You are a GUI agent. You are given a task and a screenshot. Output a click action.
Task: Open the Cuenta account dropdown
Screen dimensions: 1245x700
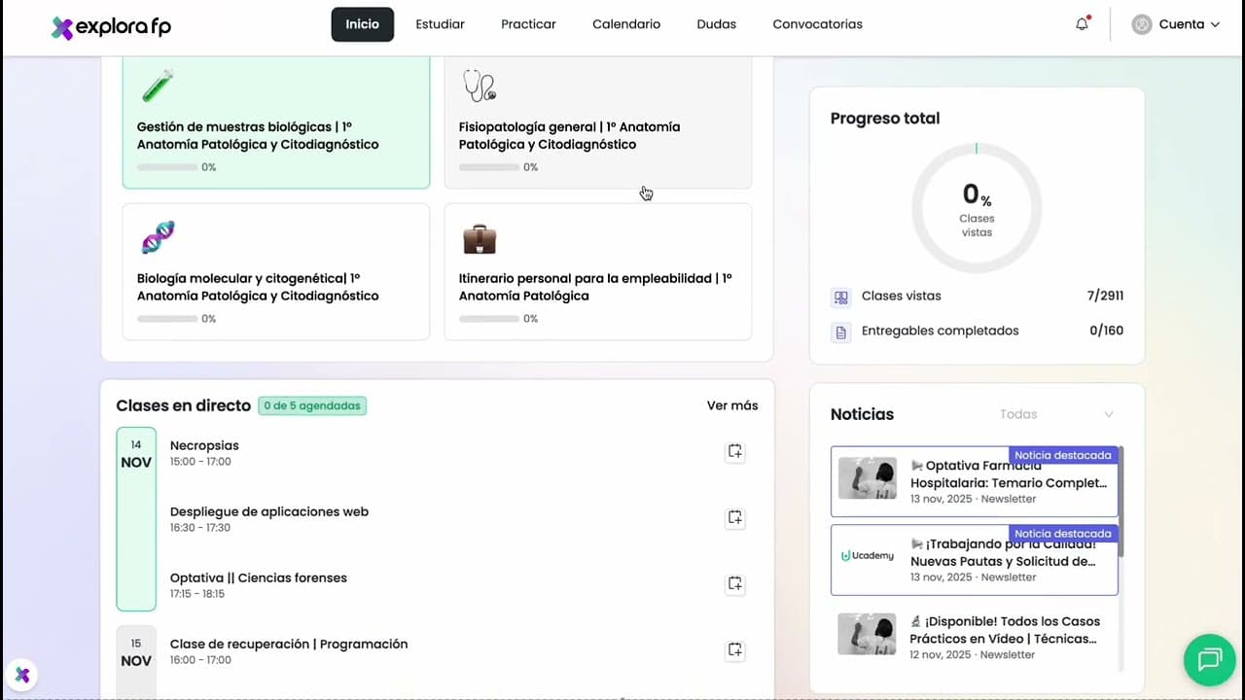(x=1176, y=24)
